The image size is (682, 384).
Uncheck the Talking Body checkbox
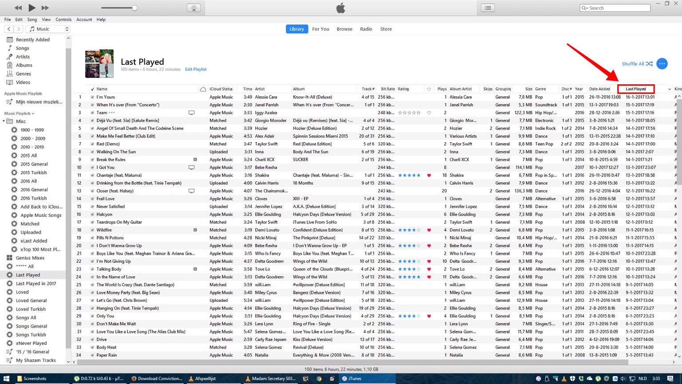point(92,269)
